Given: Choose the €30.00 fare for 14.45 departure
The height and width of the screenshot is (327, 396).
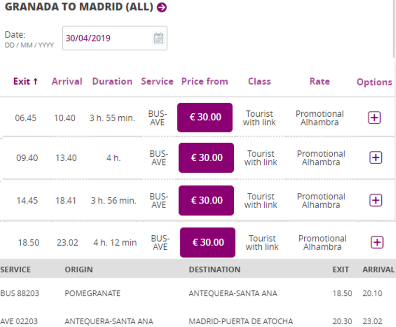Looking at the screenshot, I should tap(206, 200).
